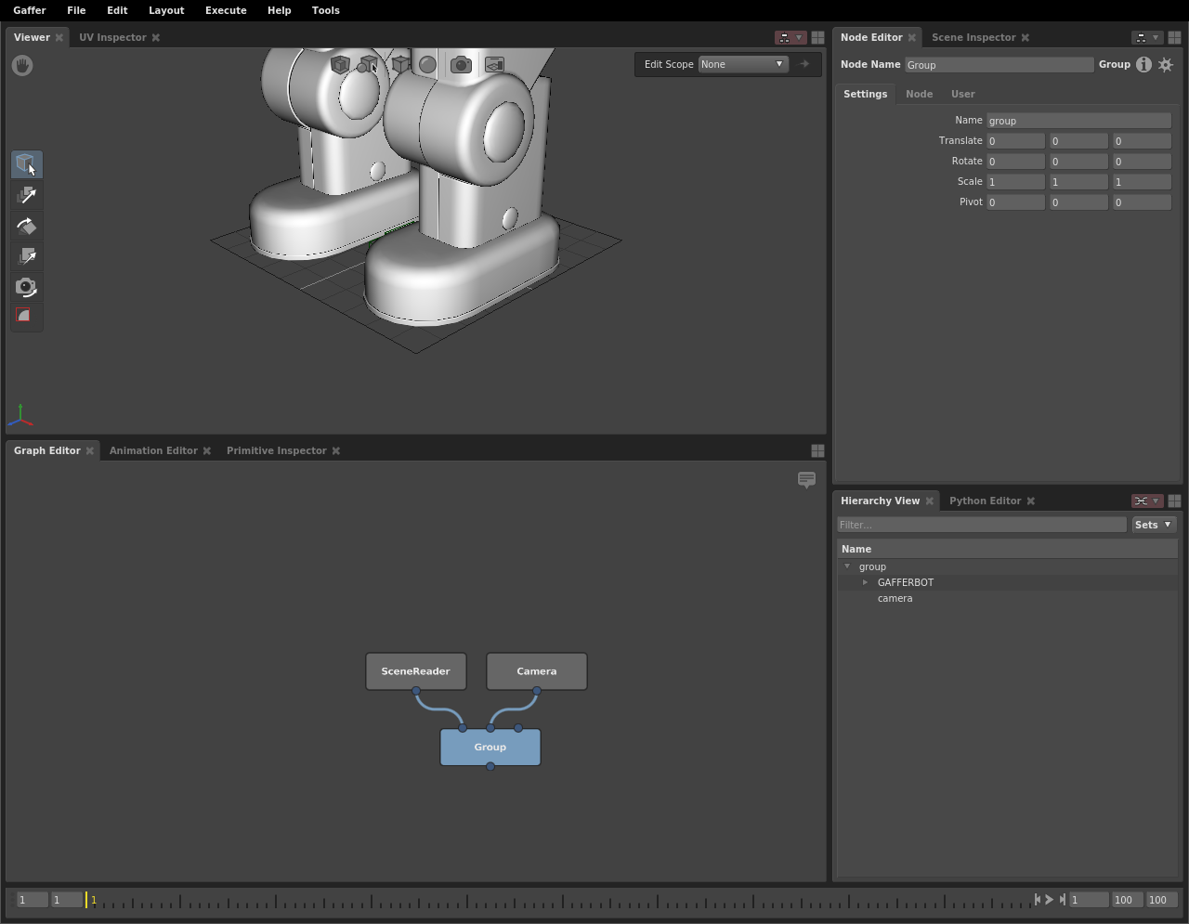The height and width of the screenshot is (924, 1189).
Task: Open the Graph Editor annotations icon
Action: point(806,479)
